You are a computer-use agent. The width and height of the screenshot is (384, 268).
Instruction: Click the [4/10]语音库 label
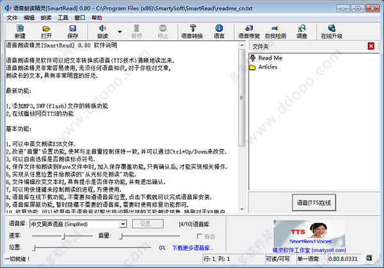[x=194, y=224]
